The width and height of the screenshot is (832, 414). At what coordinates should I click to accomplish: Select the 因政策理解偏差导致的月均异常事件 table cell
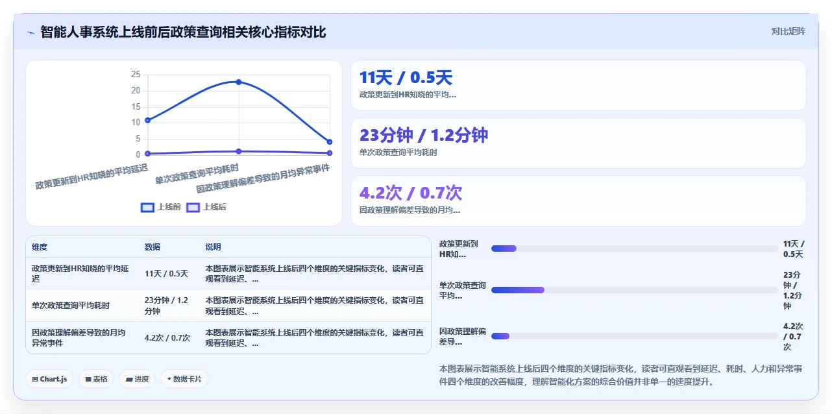(x=82, y=337)
